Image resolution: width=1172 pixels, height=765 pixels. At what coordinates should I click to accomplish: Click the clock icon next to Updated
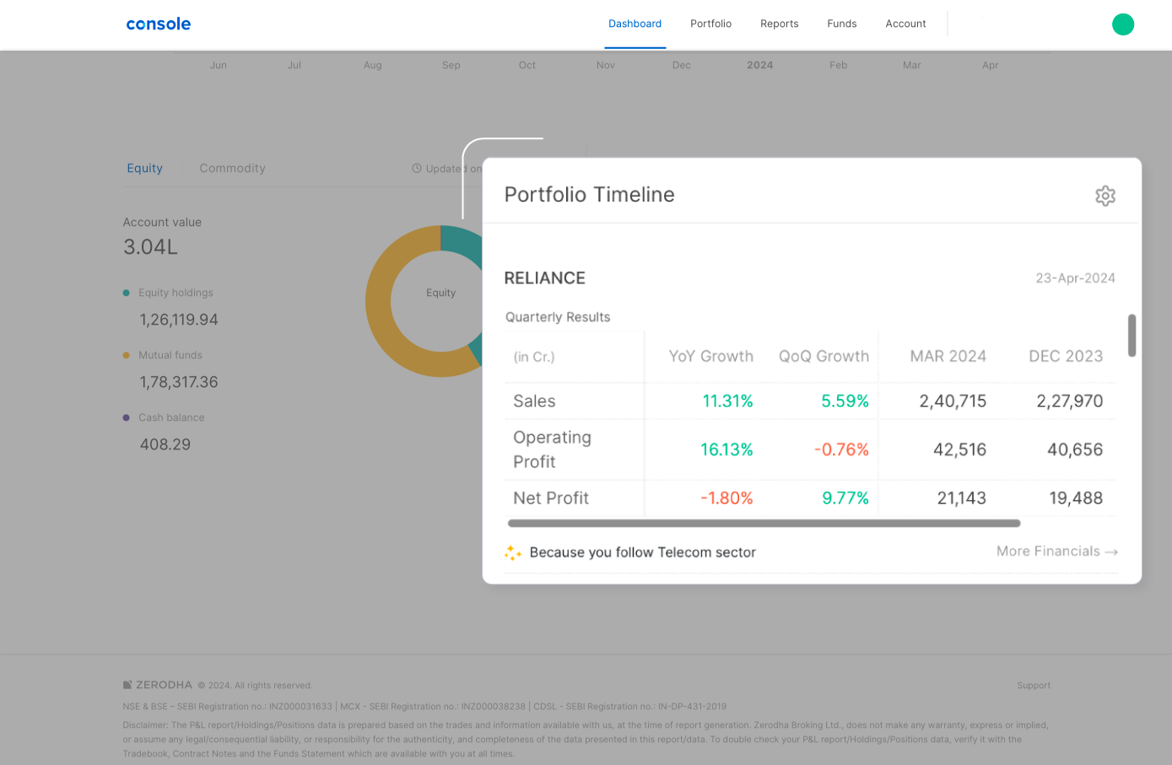pos(417,169)
